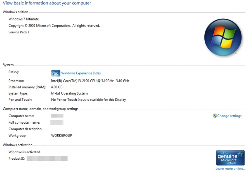
Task: Click the Computer name, domain, workgroup settings header
Action: [41, 109]
